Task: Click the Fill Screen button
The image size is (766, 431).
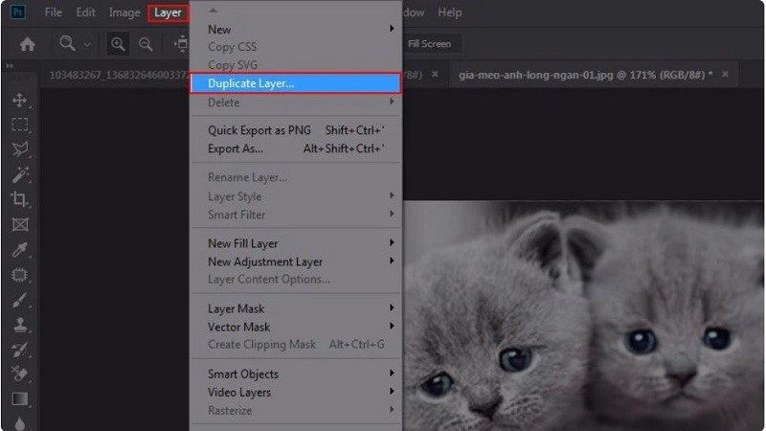Action: click(429, 44)
